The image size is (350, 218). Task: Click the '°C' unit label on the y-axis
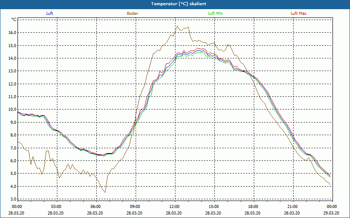[14, 20]
